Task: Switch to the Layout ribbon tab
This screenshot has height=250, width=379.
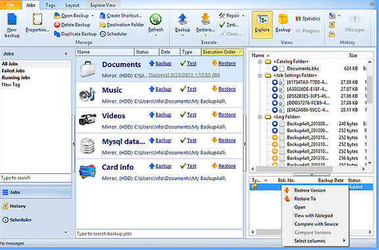Action: click(72, 5)
